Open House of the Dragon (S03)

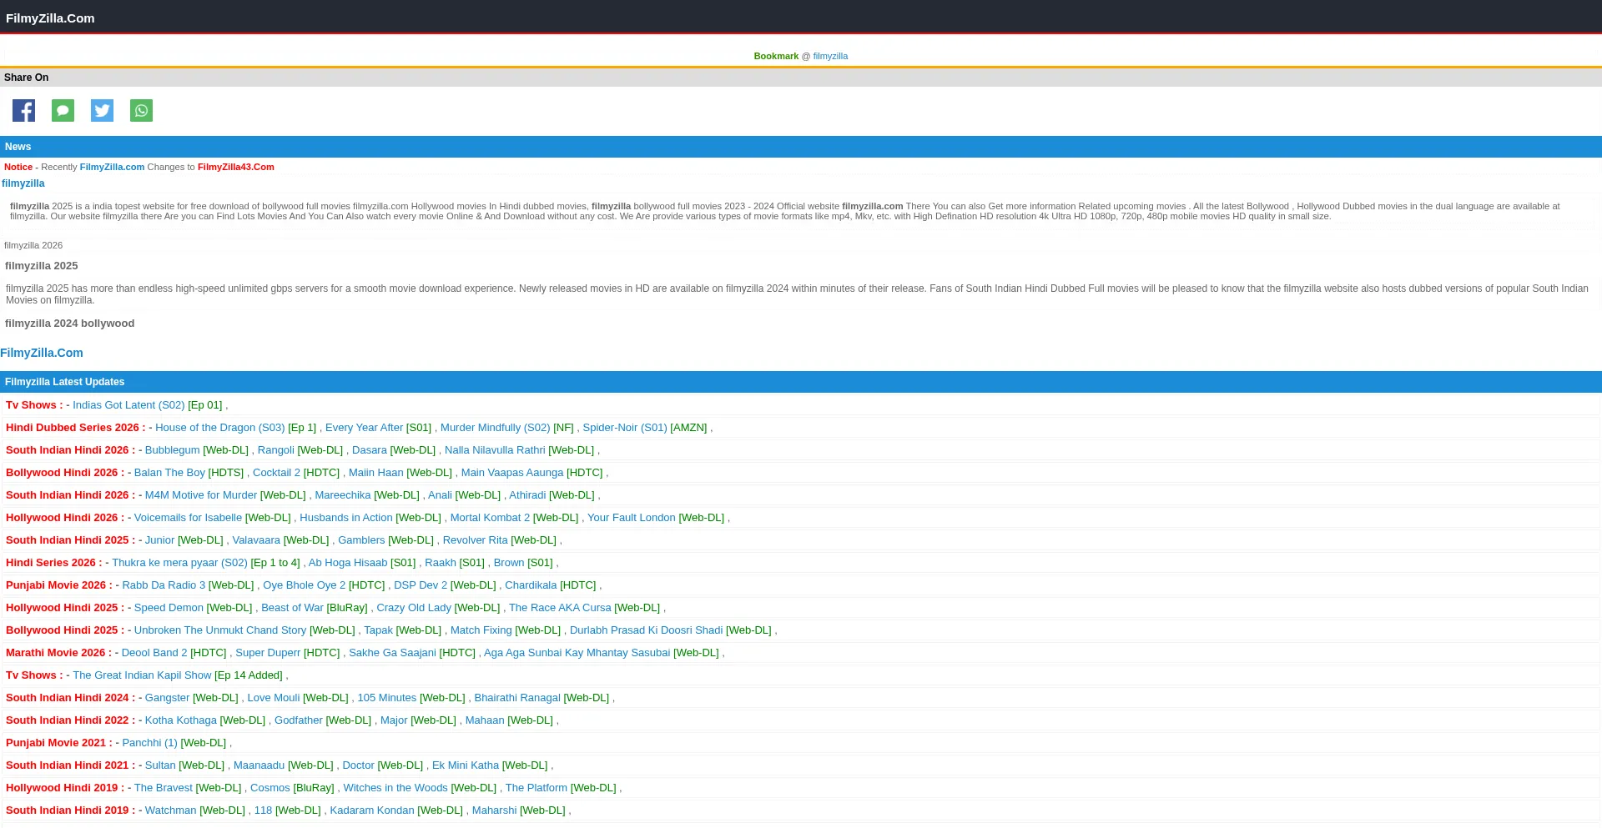(x=220, y=428)
